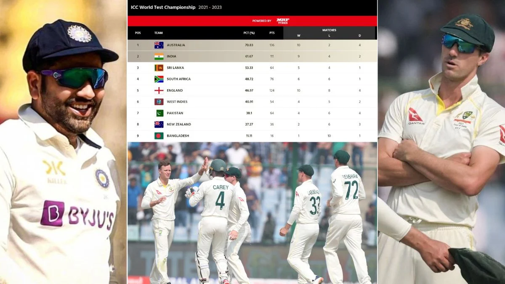Click the South Africa flag icon
Image resolution: width=505 pixels, height=284 pixels.
tap(159, 79)
